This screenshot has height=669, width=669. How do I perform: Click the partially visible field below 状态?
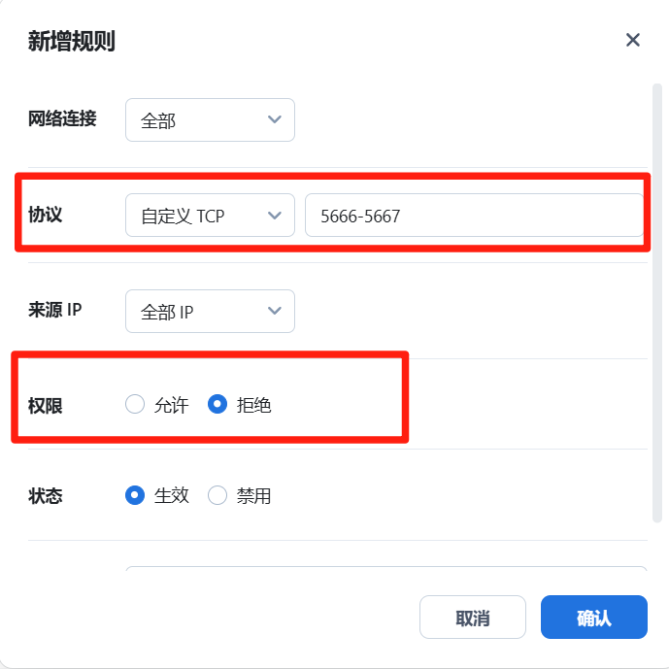386,568
